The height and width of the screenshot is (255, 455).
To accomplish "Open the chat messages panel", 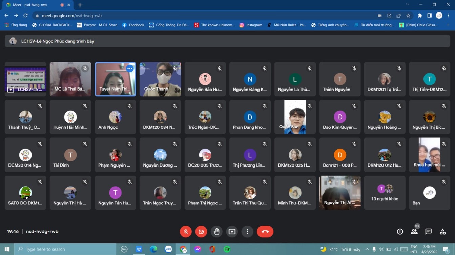I will coord(428,232).
